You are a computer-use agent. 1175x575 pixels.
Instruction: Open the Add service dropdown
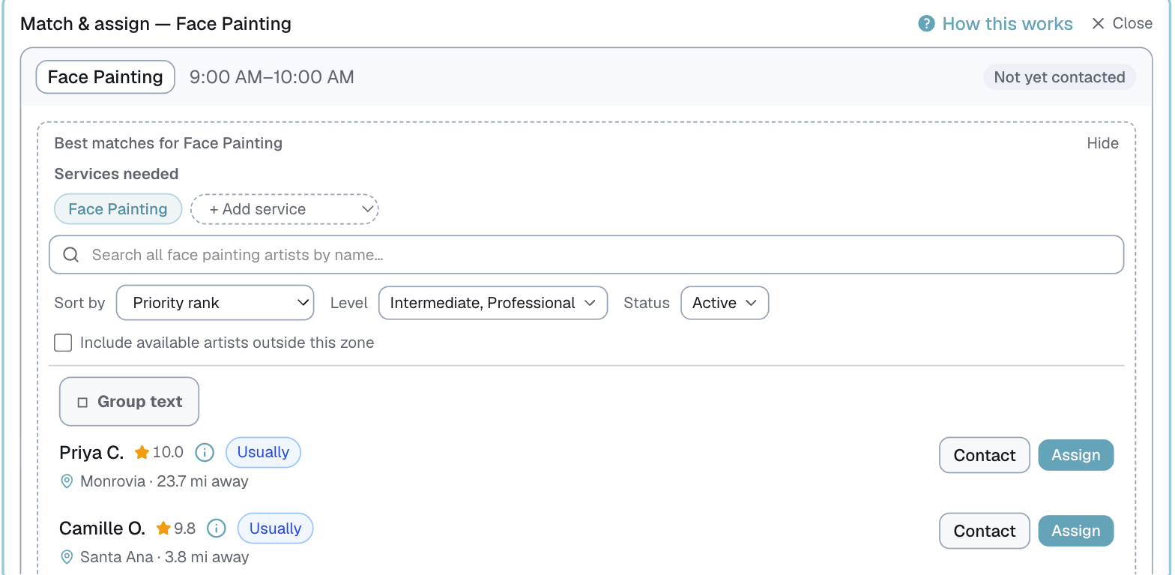coord(285,209)
